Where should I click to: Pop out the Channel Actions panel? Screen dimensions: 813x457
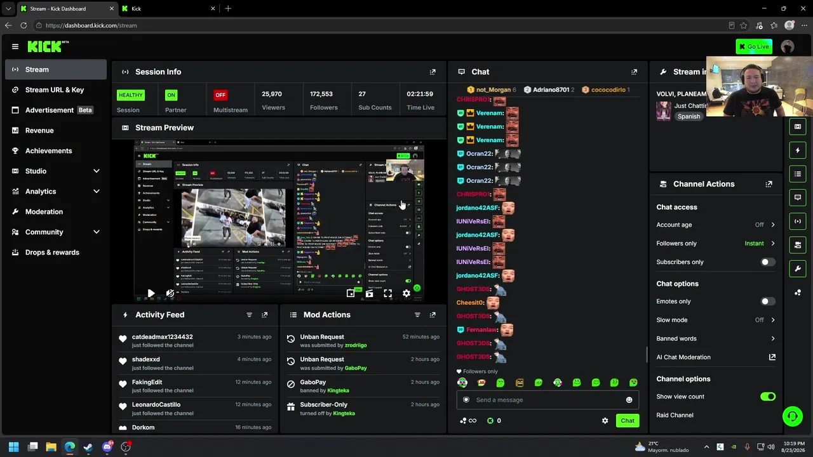[x=769, y=184]
